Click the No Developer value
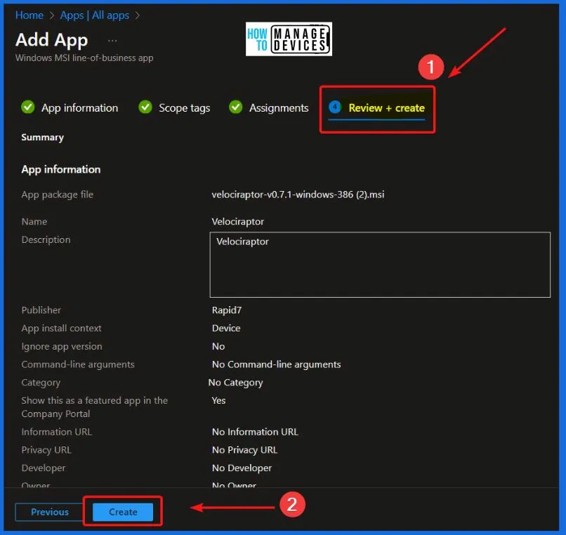 pyautogui.click(x=242, y=468)
